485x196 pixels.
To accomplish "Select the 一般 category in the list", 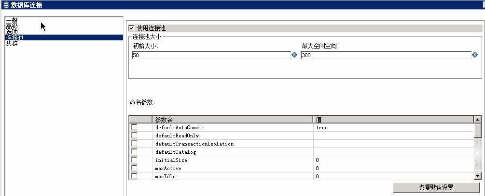I will tap(64, 21).
